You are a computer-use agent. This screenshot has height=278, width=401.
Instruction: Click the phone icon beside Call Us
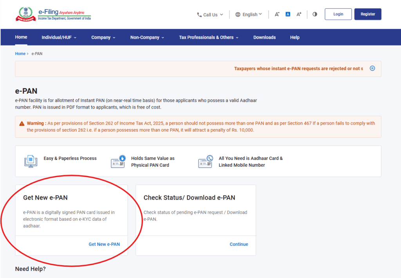pos(199,15)
